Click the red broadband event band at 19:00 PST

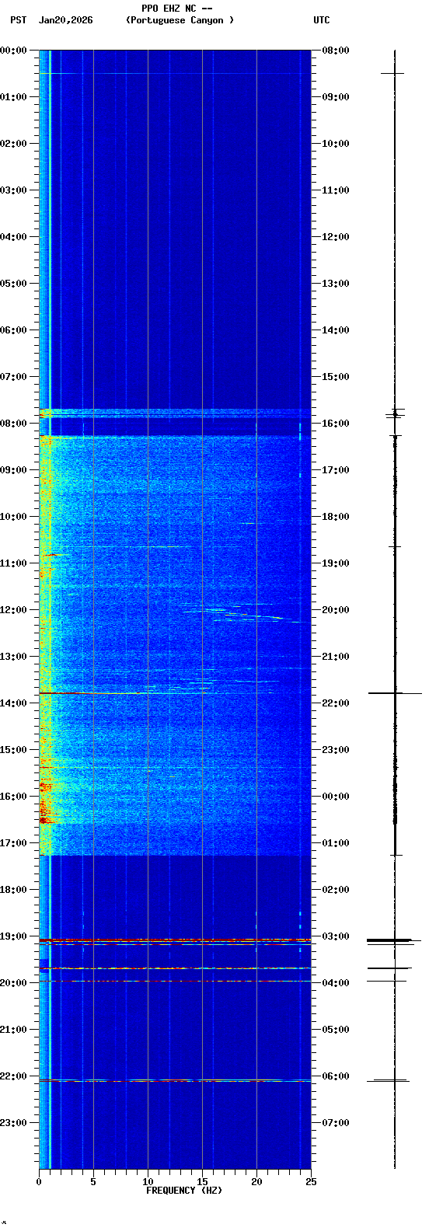click(x=175, y=940)
